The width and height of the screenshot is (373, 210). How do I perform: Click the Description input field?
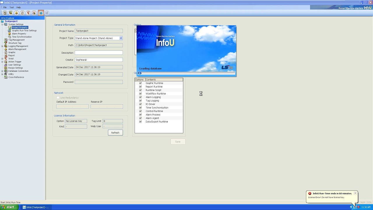pos(99,53)
